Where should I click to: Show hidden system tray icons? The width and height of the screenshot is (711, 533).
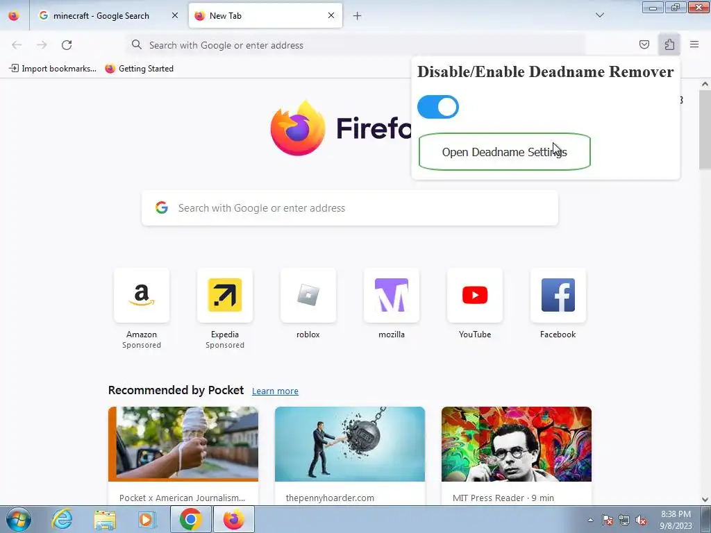(x=590, y=520)
